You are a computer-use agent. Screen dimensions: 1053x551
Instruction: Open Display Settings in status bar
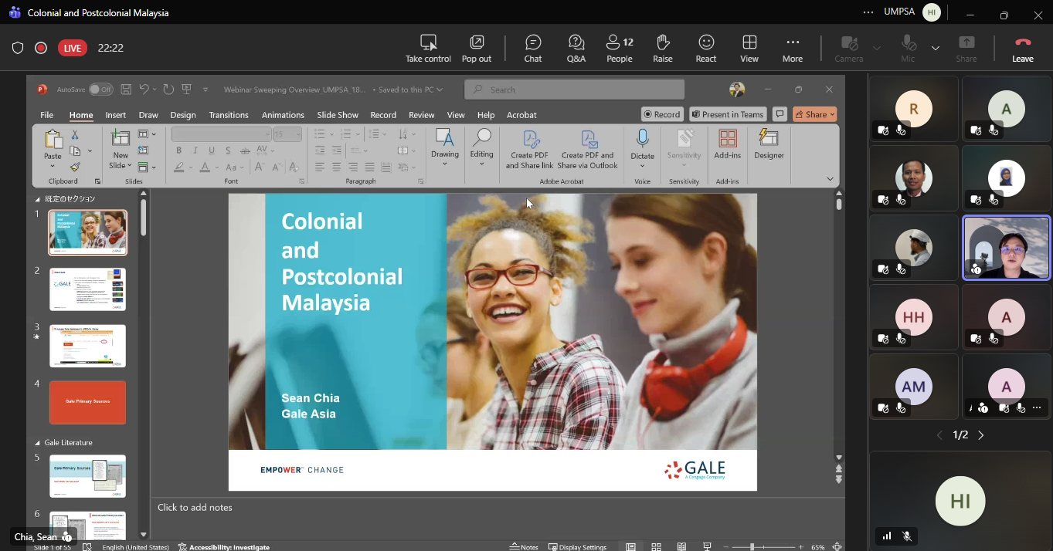pos(578,546)
